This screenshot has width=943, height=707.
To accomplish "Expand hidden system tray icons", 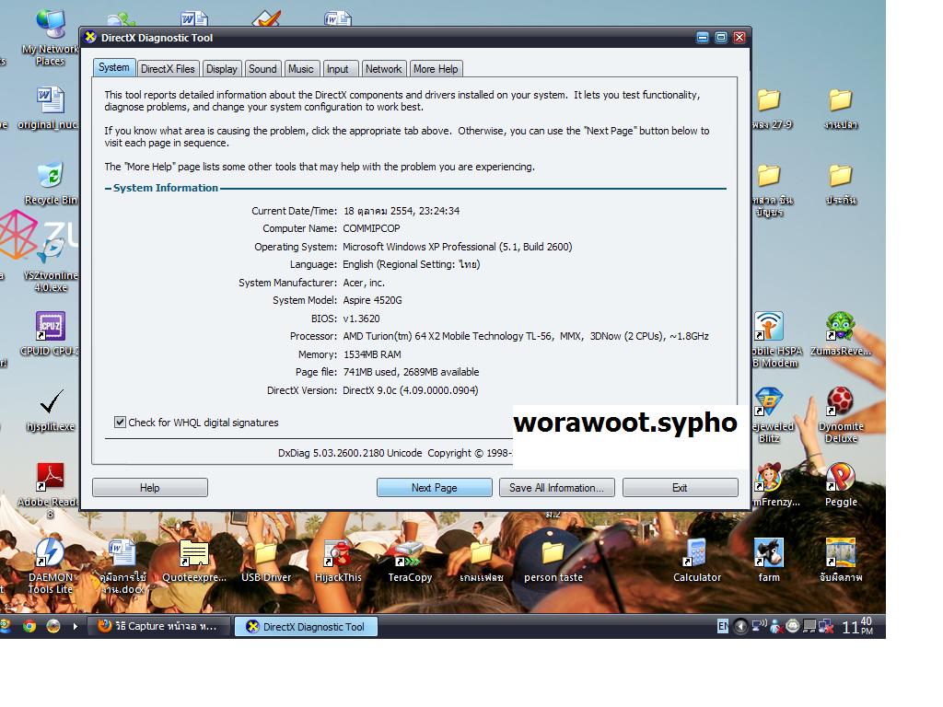I will coord(740,627).
